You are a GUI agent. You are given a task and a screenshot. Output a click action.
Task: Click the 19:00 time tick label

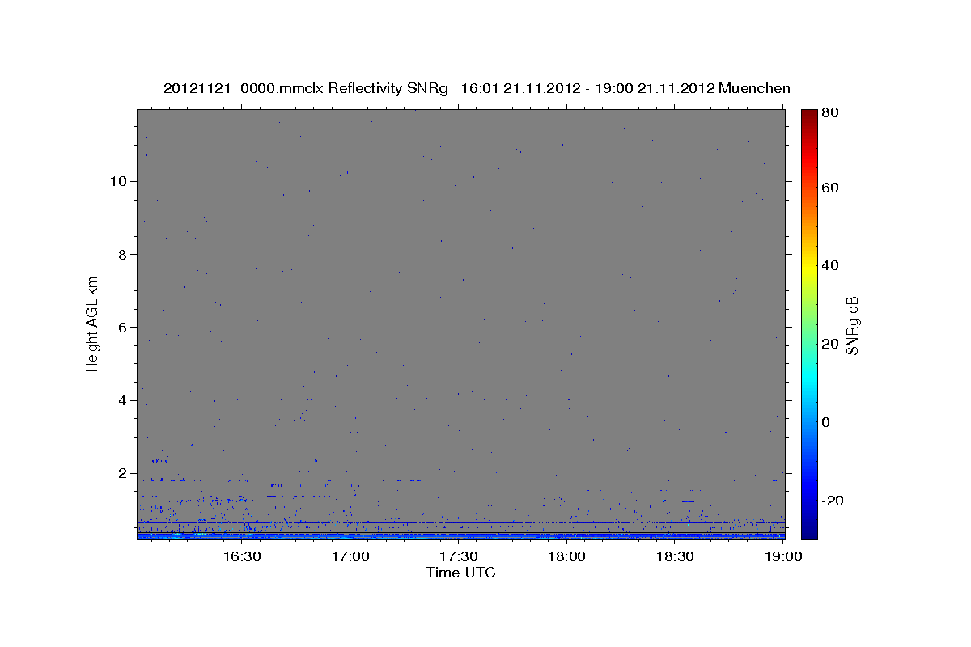pos(784,556)
